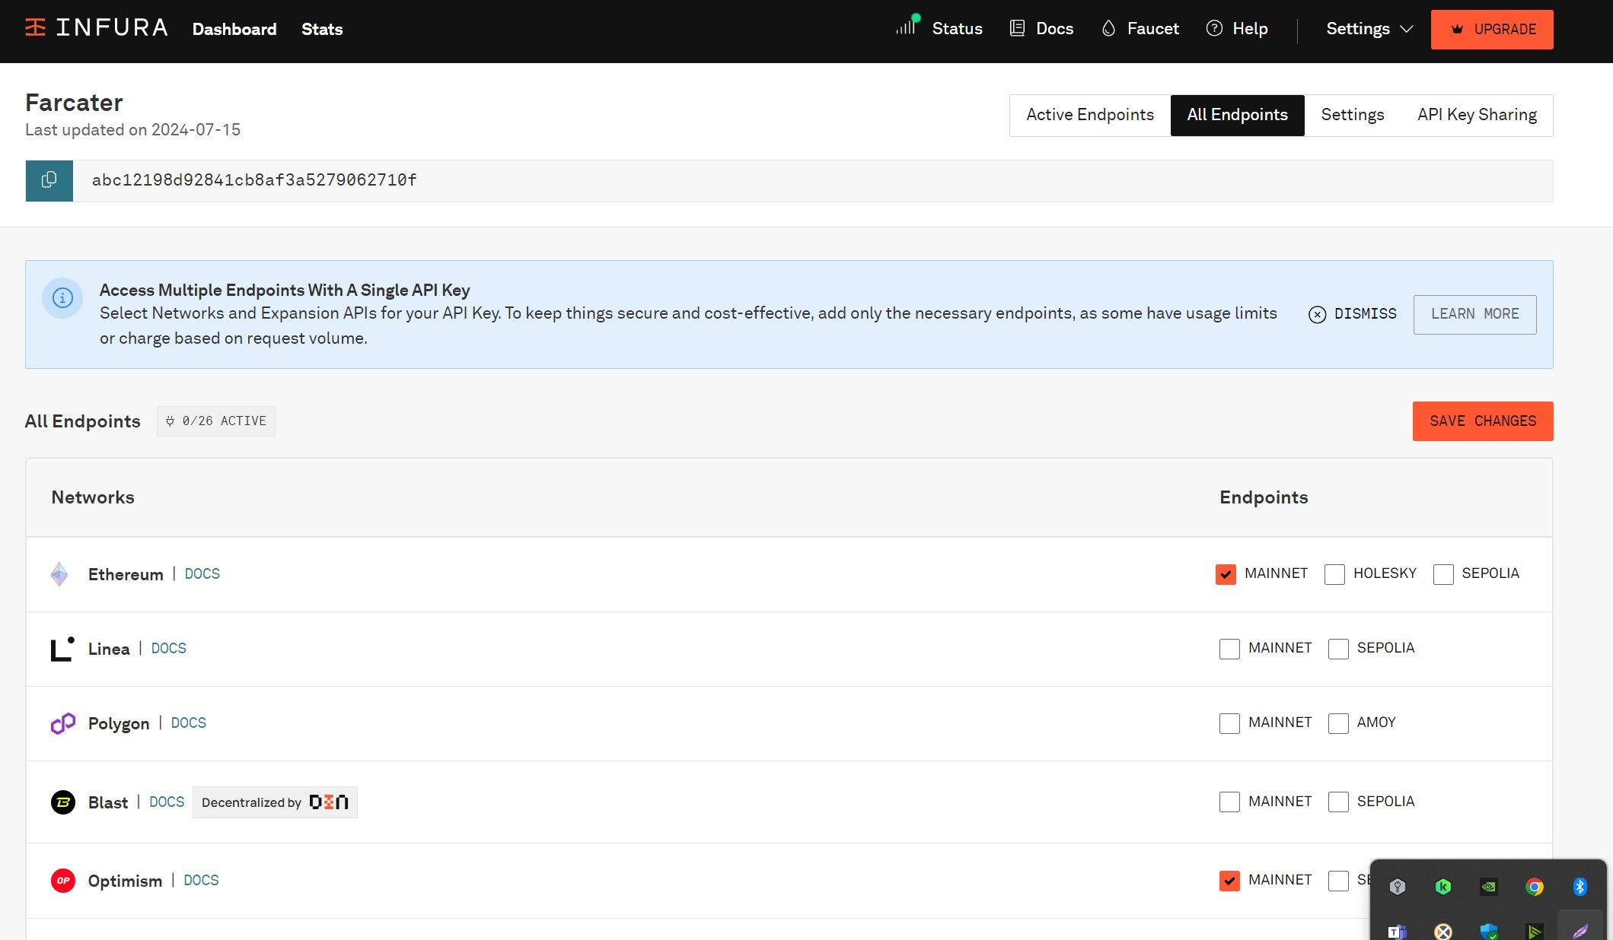Click the Ethereum network logo
This screenshot has width=1613, height=940.
click(x=59, y=574)
